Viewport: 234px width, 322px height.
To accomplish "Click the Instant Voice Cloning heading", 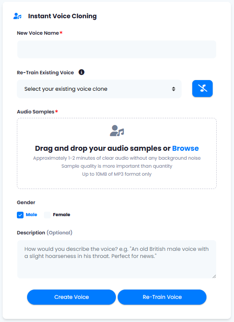I will (x=62, y=16).
